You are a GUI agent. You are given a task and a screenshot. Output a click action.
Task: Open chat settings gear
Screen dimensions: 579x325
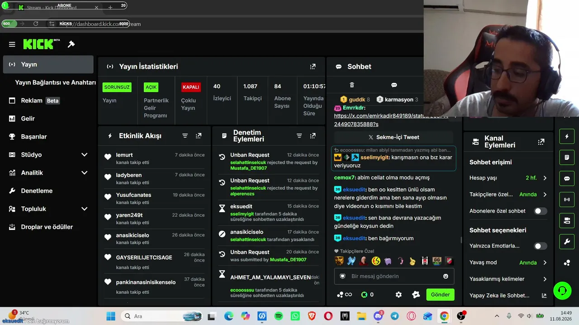coord(399,295)
